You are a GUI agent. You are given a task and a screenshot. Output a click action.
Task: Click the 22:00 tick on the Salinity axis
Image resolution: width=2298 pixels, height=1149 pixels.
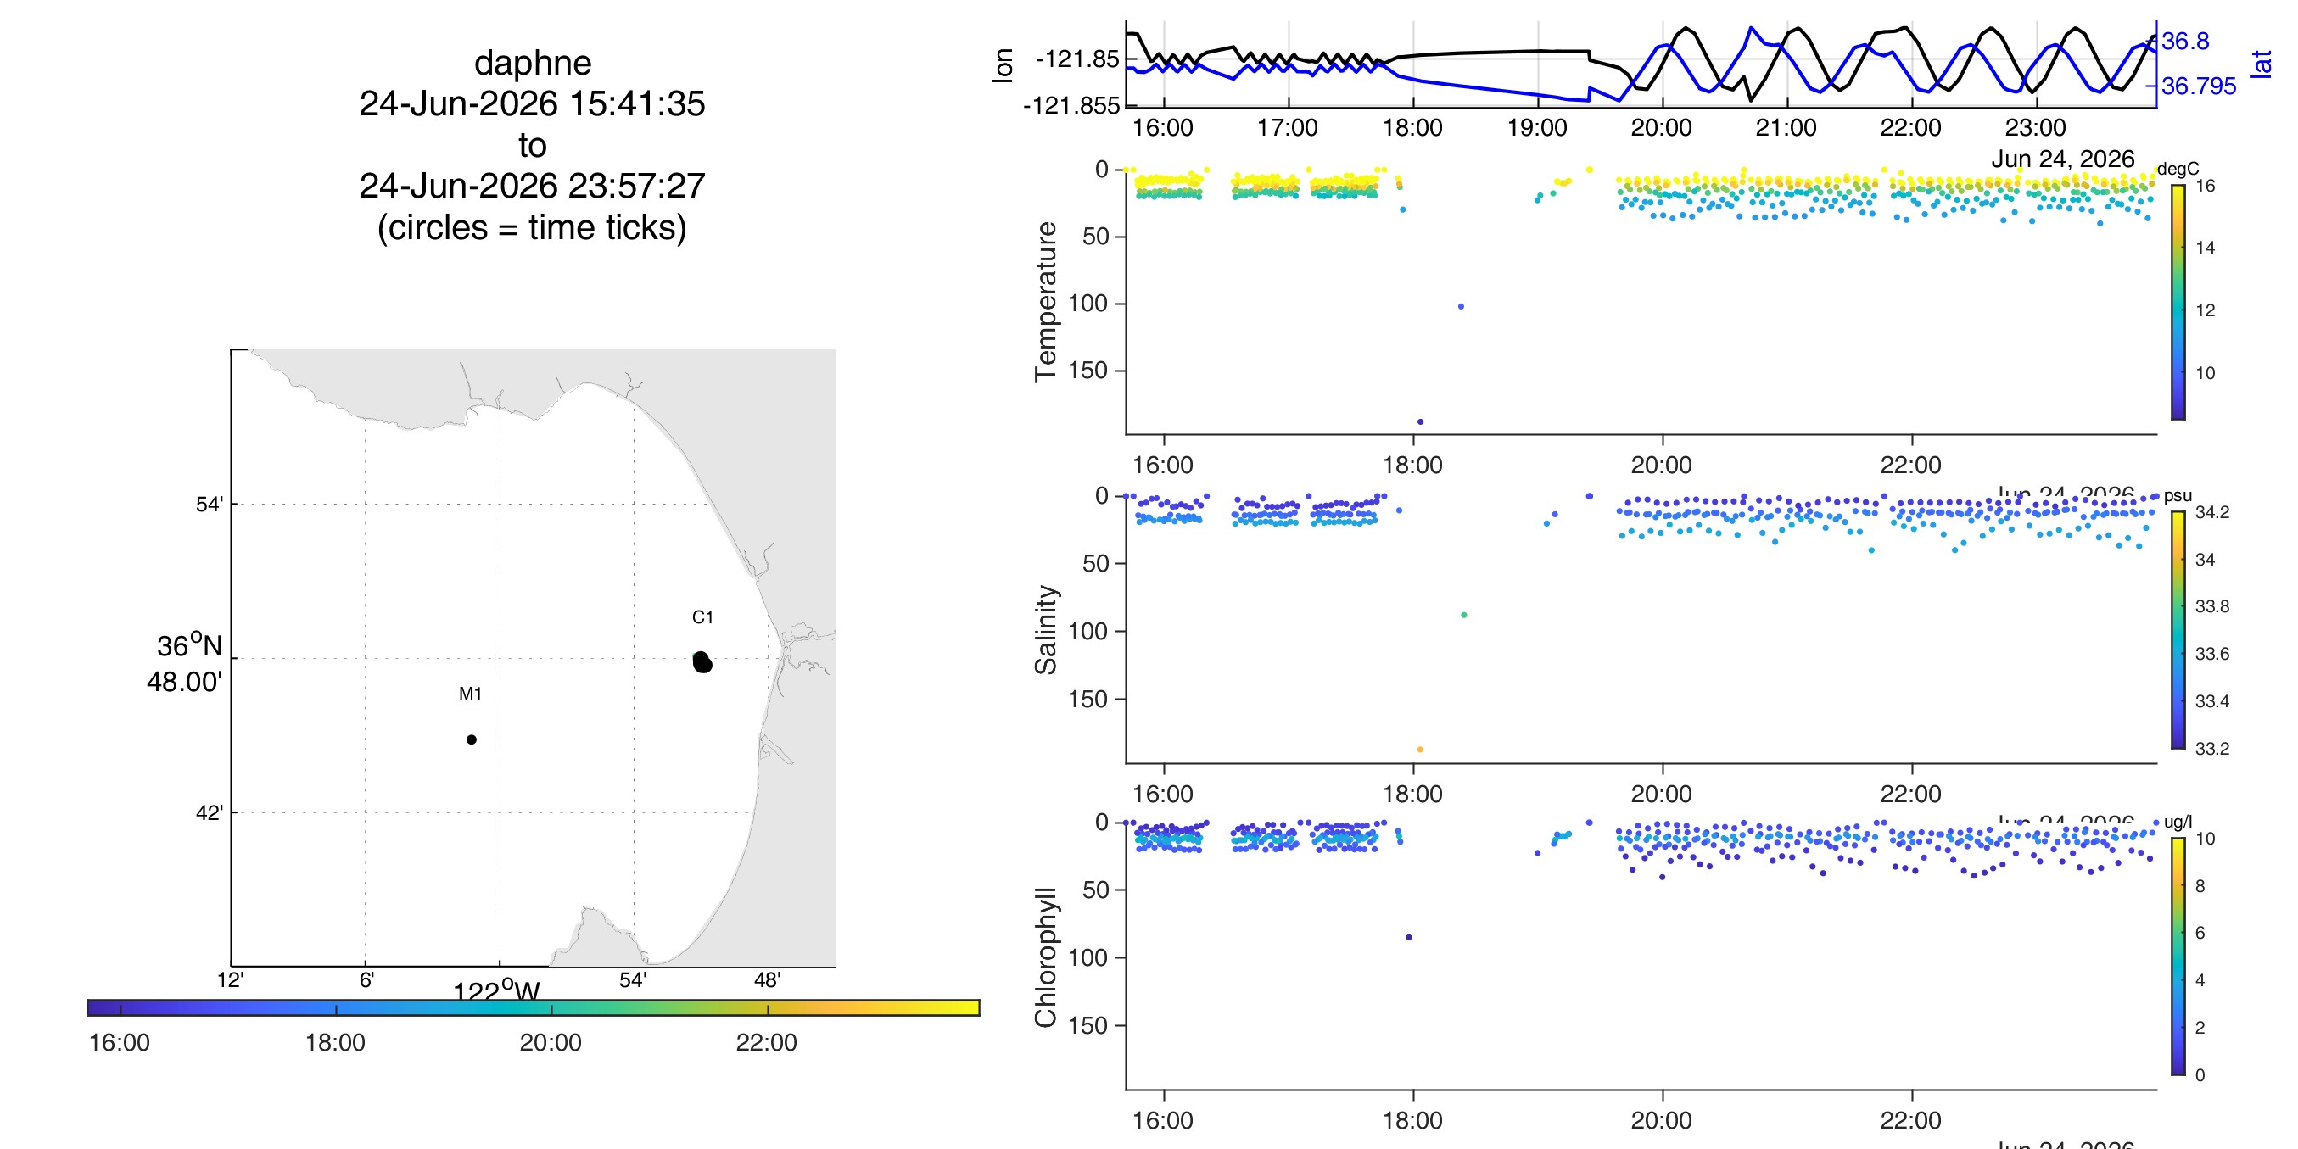tap(1911, 793)
